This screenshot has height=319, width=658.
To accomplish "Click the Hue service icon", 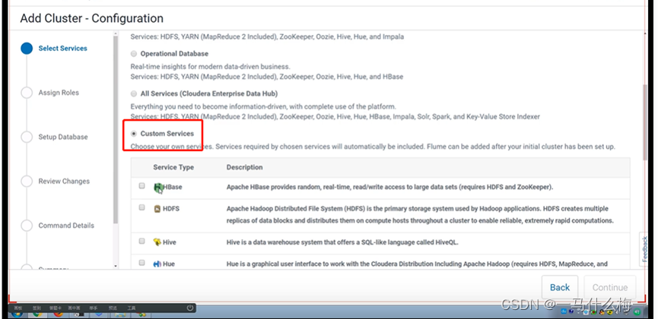I will click(x=157, y=264).
